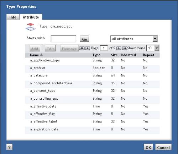
Task: Click the Type column header
Action: [x=96, y=55]
